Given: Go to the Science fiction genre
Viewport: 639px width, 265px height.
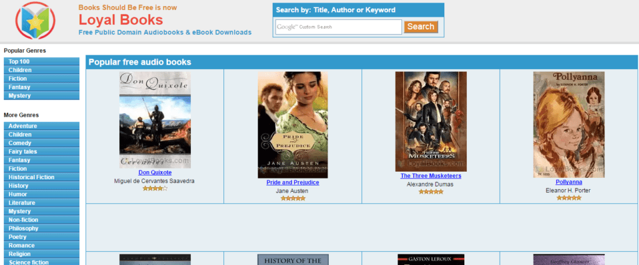Looking at the screenshot, I should (42, 262).
